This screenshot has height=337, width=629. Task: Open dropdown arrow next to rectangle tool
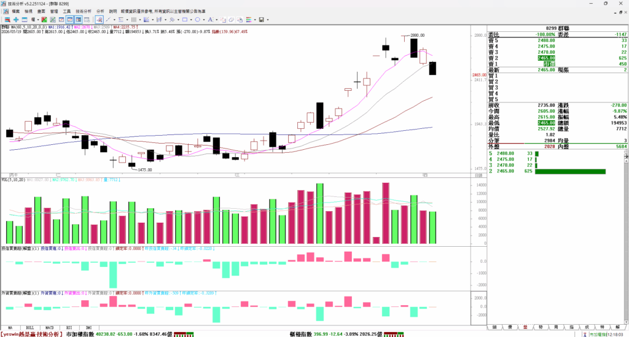pyautogui.click(x=191, y=19)
